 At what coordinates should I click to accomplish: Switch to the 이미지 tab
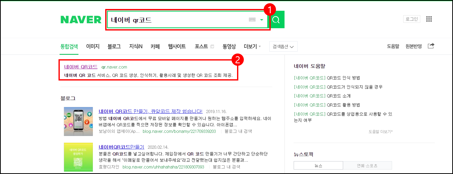(93, 46)
